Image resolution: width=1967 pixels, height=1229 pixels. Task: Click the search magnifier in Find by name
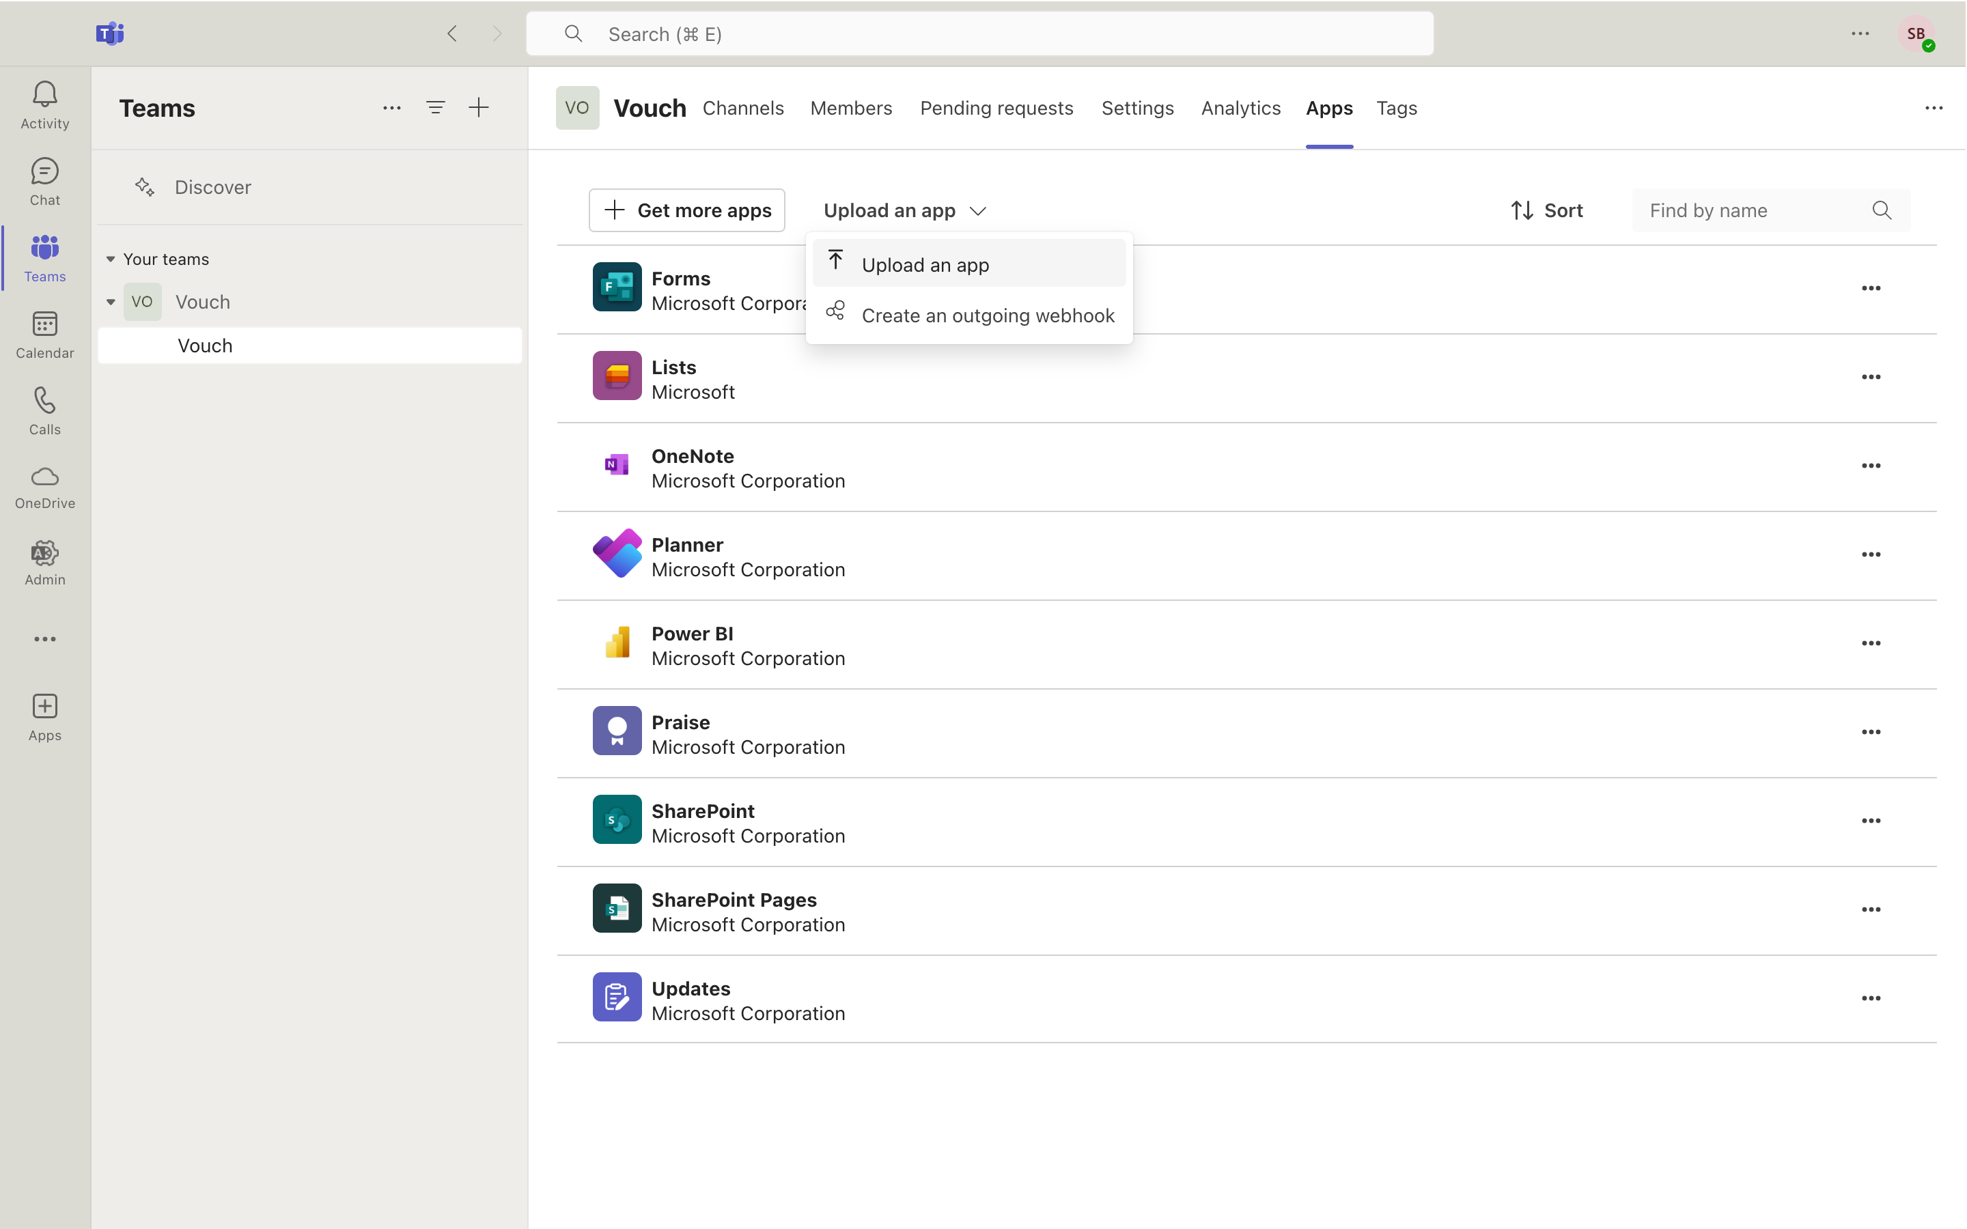click(1882, 210)
